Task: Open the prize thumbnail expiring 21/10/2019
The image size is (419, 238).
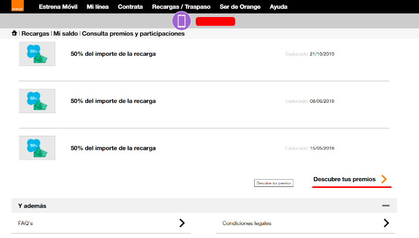Action: point(37,54)
